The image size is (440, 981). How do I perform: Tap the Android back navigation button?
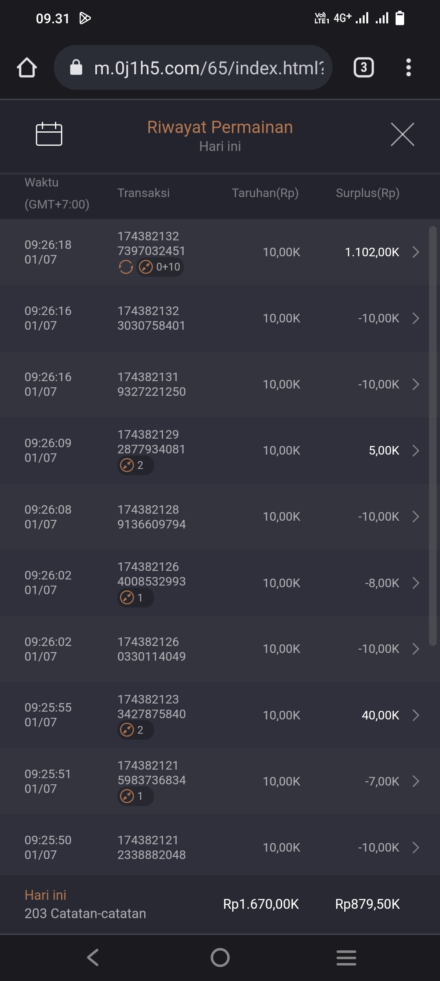tap(93, 957)
